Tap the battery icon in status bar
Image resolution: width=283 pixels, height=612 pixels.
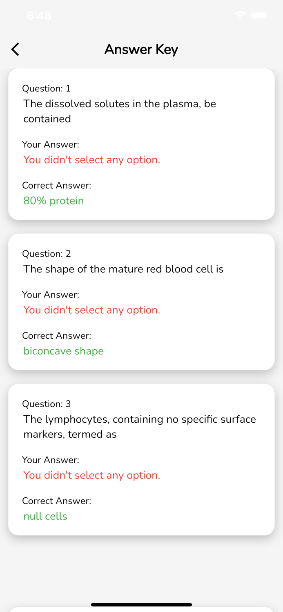pyautogui.click(x=259, y=16)
